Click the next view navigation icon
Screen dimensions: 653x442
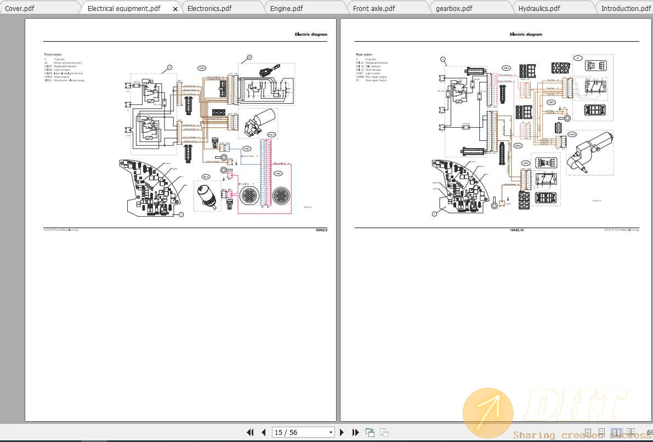click(384, 433)
